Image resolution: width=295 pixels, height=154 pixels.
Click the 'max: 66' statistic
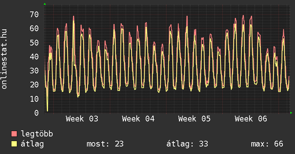tap(267, 144)
